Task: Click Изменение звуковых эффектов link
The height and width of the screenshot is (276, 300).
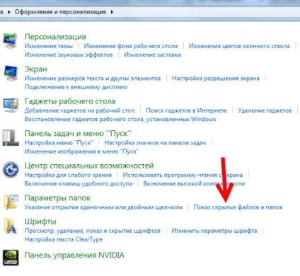Action: coord(69,54)
